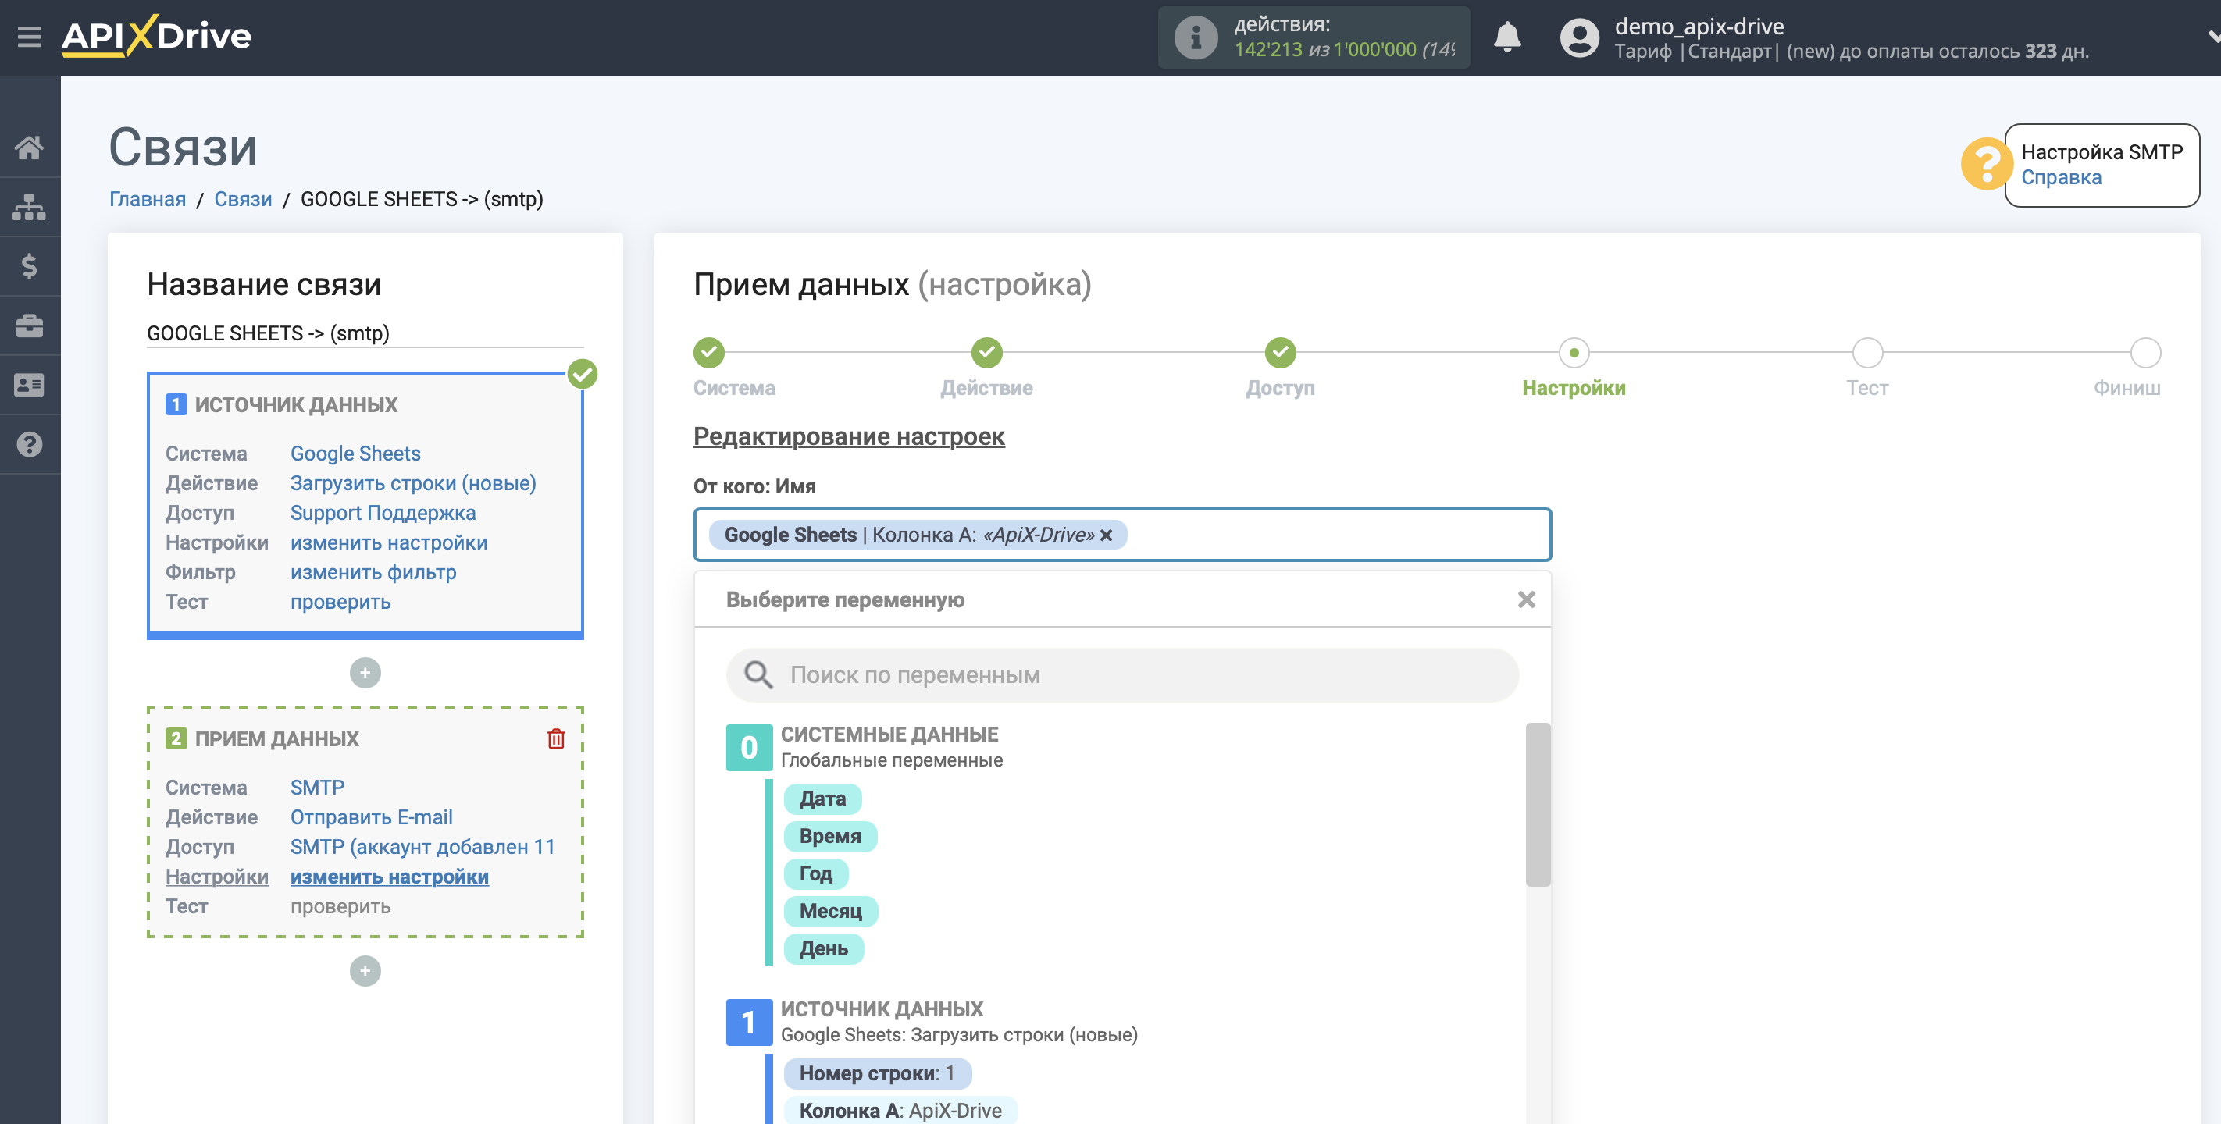This screenshot has height=1124, width=2221.
Task: Go to the Доступ step
Action: pyautogui.click(x=1280, y=353)
